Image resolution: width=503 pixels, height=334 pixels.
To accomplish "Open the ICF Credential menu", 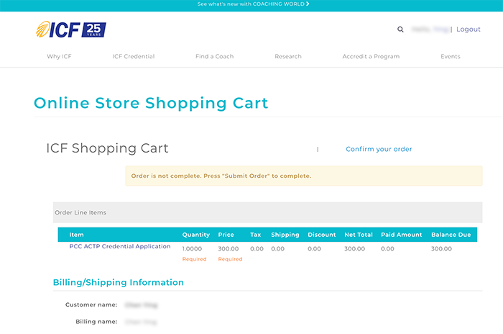I will click(x=133, y=56).
